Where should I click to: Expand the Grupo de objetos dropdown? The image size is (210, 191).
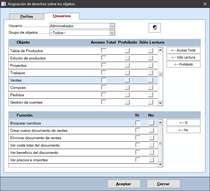coord(112,33)
